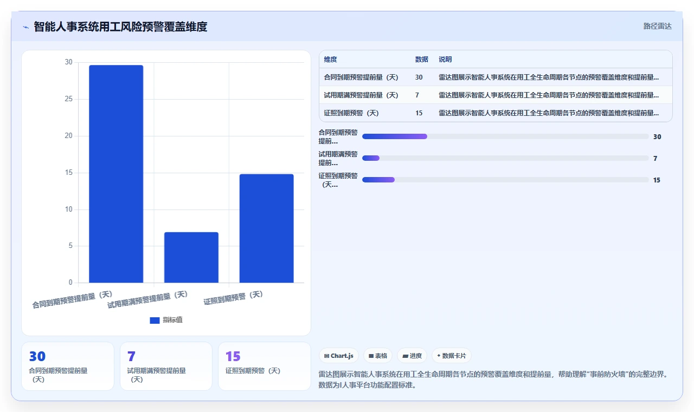Select the 合同到期预警提前量 table row
The image size is (694, 412).
coord(496,77)
